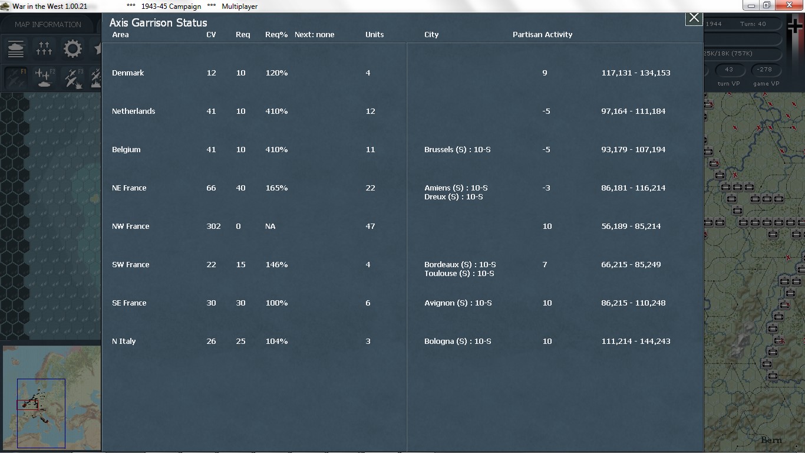The height and width of the screenshot is (453, 805).
Task: Select the SE France garrison area
Action: click(x=129, y=303)
